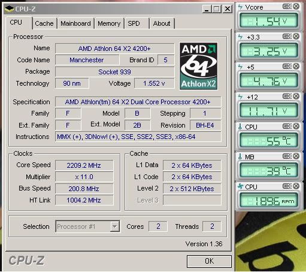Click the +12 lightning bolt icon

[240, 97]
